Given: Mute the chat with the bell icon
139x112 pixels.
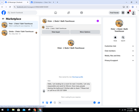Looking at the screenshot, I should pos(115,37).
